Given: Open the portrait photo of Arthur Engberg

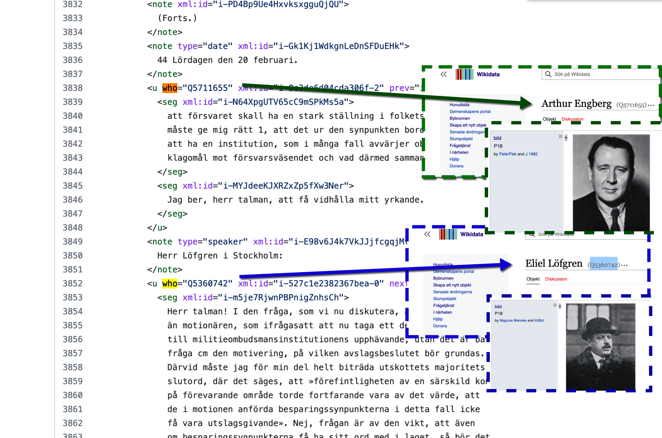Looking at the screenshot, I should (x=611, y=182).
